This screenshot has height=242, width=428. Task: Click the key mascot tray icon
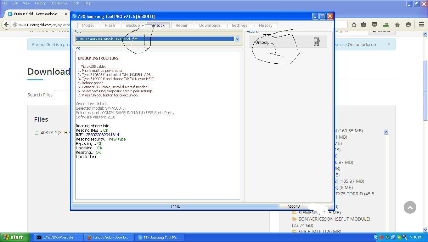[404, 237]
